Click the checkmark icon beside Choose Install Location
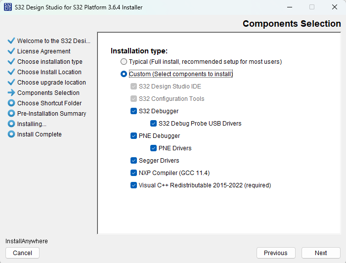The width and height of the screenshot is (346, 263). click(11, 72)
